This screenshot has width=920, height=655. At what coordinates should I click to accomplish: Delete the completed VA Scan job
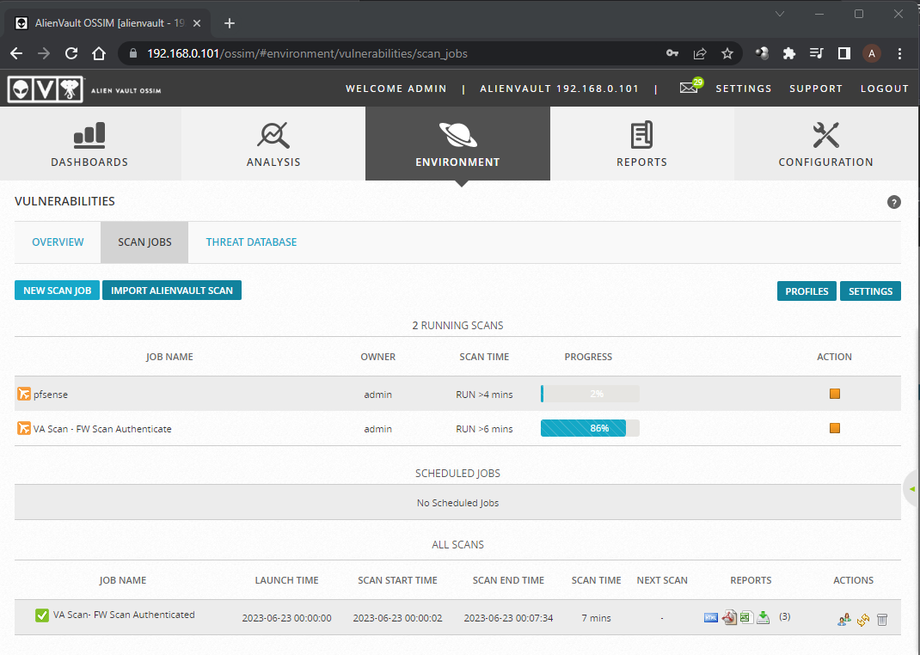(x=882, y=619)
